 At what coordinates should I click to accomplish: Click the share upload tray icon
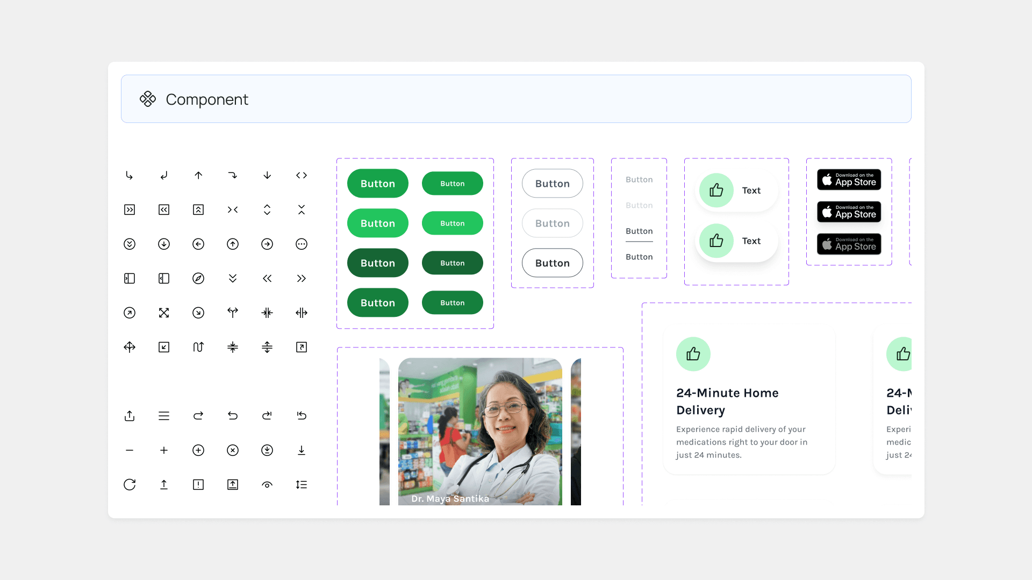tap(130, 416)
